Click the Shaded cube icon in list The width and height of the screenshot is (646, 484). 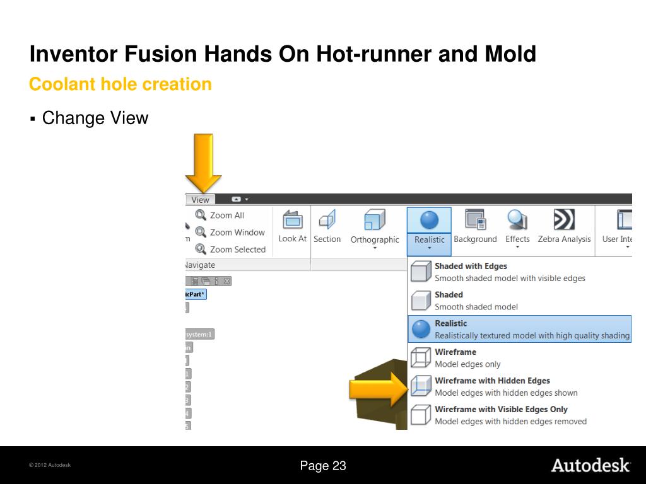(x=421, y=301)
